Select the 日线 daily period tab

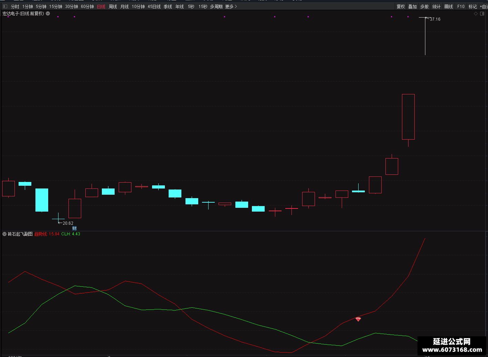coord(101,7)
